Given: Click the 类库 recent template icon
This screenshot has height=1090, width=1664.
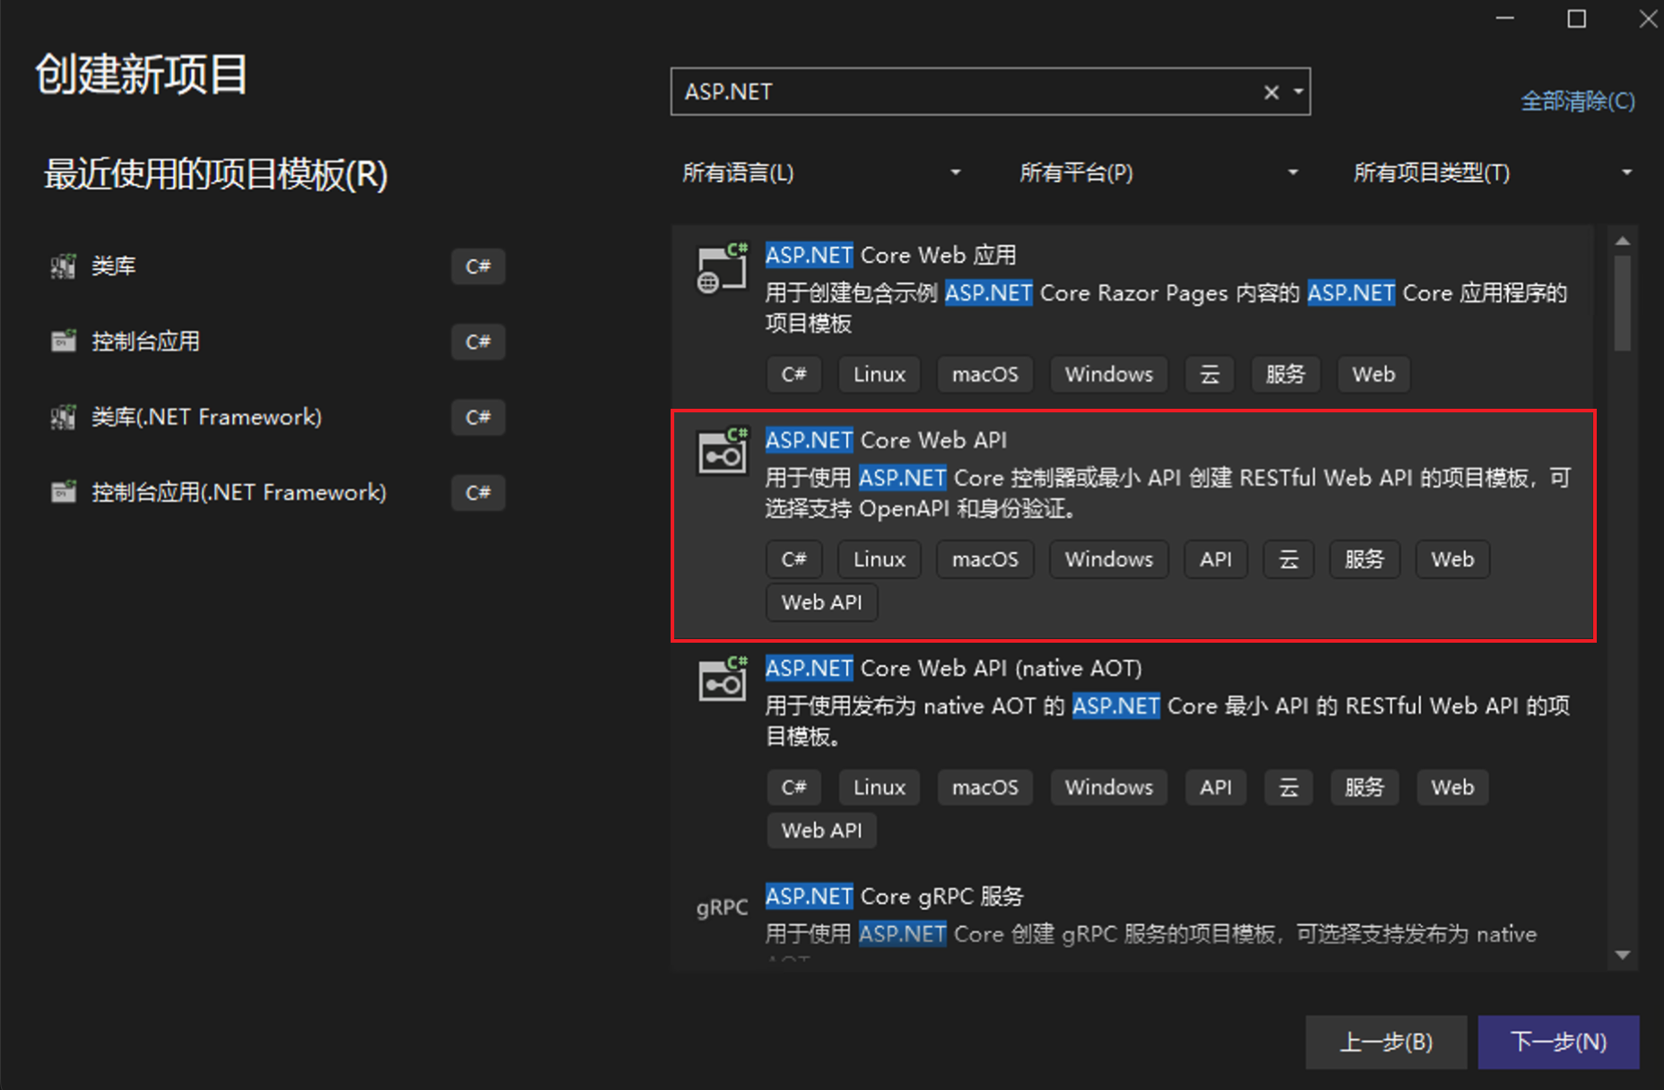Looking at the screenshot, I should tap(63, 266).
